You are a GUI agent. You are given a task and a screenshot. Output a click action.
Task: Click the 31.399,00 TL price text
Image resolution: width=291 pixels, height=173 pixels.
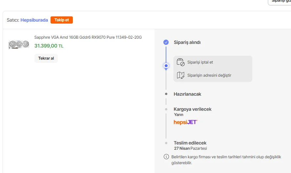[49, 46]
